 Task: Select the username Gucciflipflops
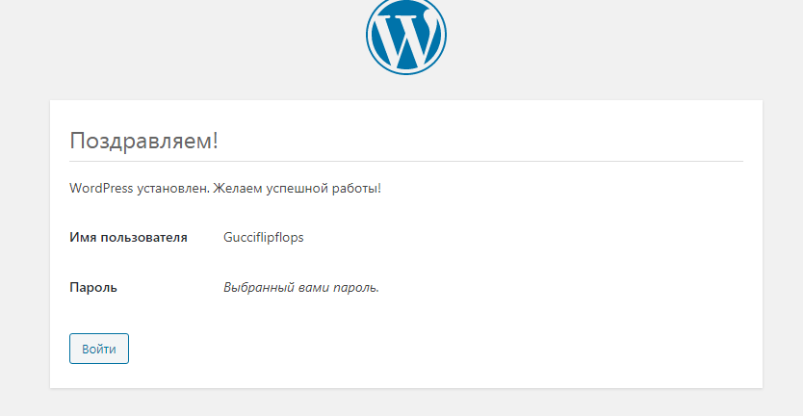click(x=263, y=238)
